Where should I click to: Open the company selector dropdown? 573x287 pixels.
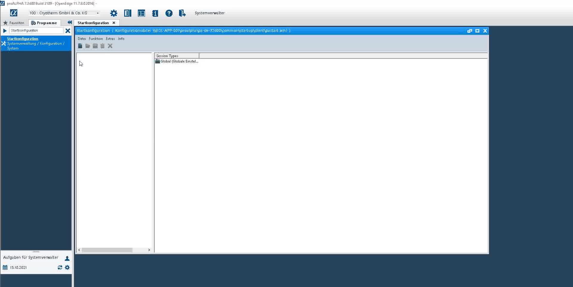pos(98,13)
